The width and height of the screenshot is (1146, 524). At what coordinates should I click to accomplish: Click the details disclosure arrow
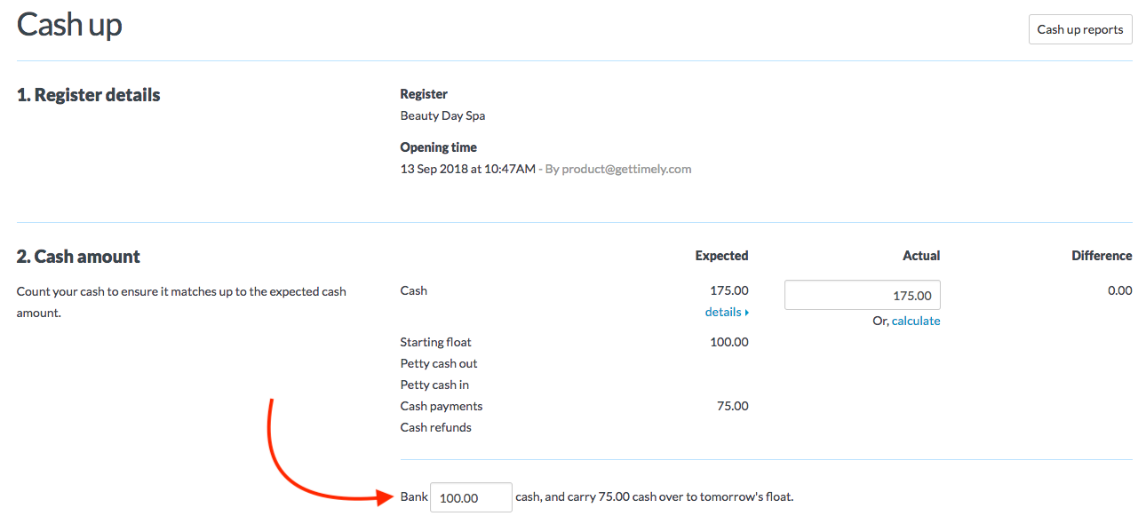click(x=746, y=312)
